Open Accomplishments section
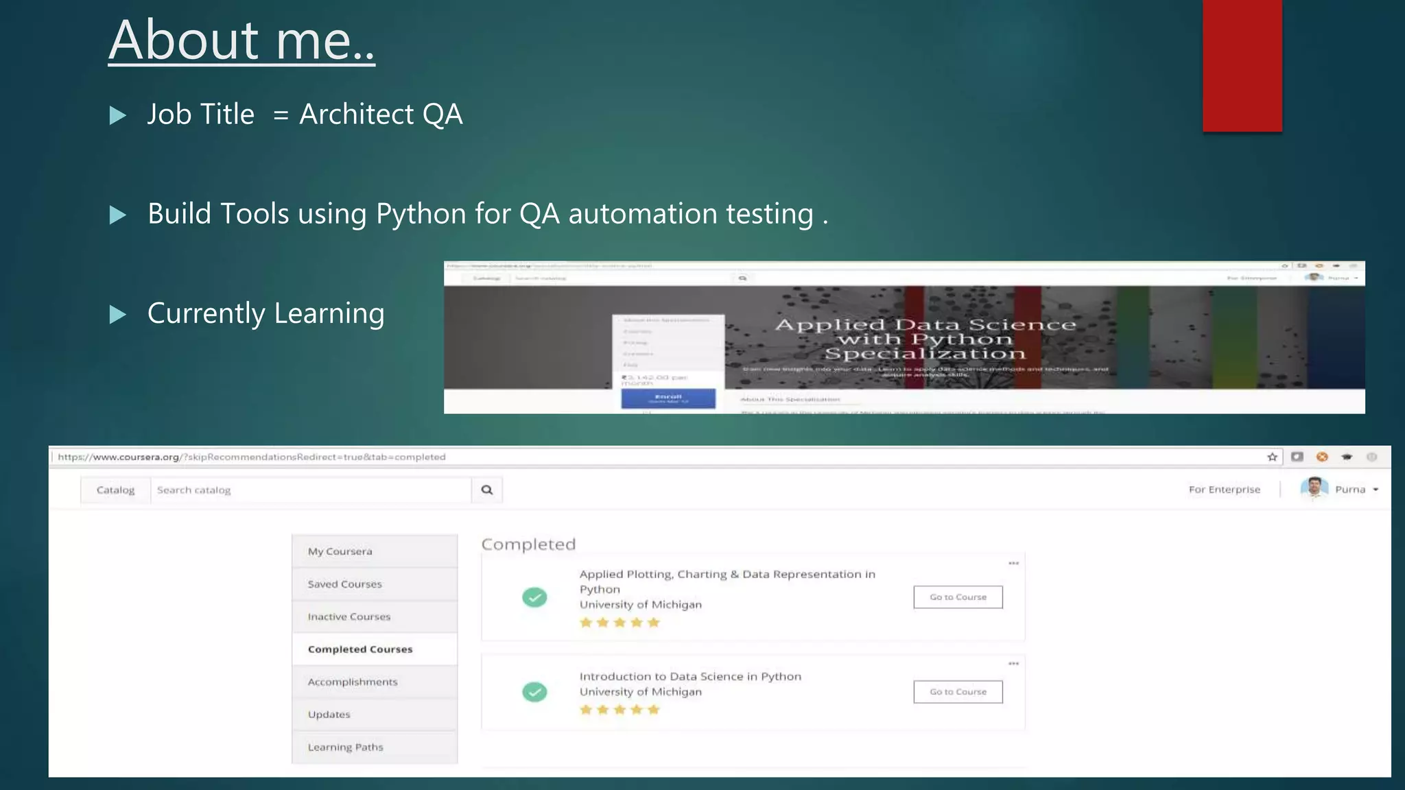The height and width of the screenshot is (790, 1405). tap(375, 682)
